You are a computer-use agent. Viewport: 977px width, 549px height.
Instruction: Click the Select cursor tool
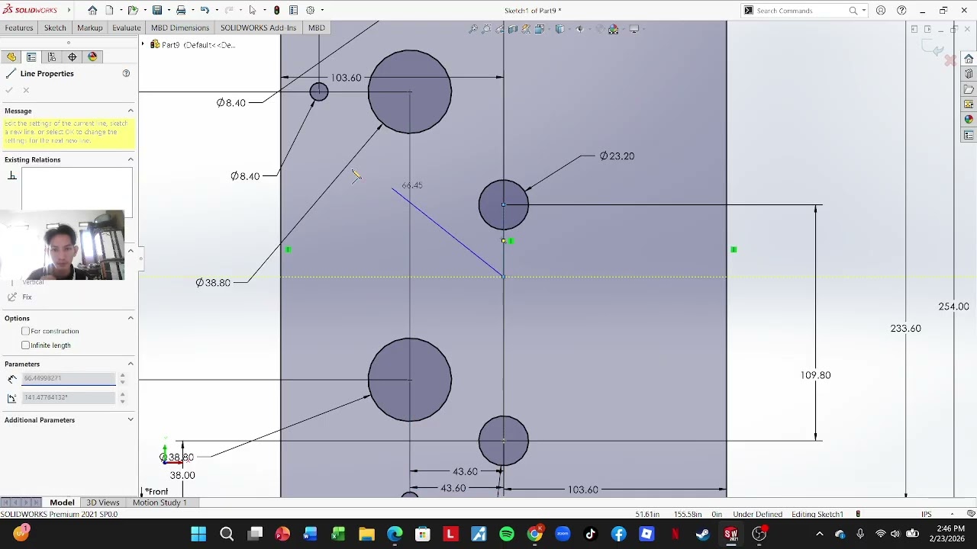tap(253, 11)
